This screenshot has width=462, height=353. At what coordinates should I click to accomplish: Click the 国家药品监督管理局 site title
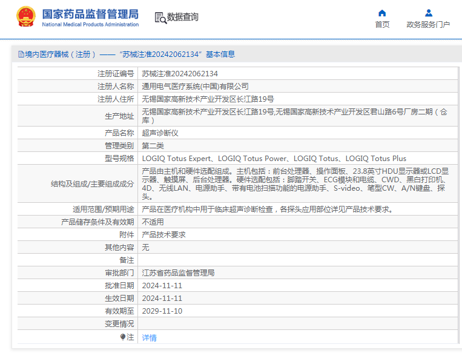tap(90, 13)
